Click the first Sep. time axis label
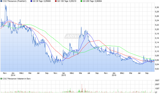 pyautogui.click(x=47, y=73)
